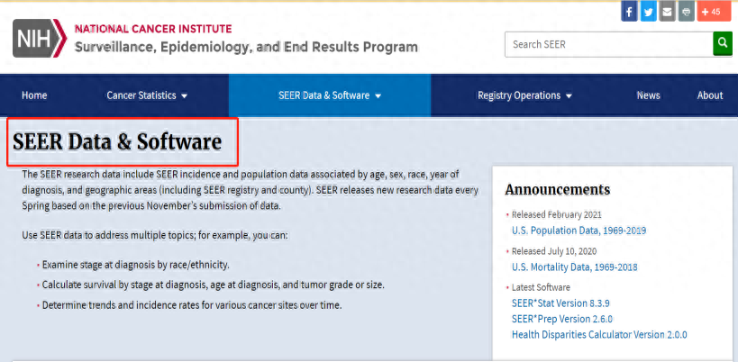Image resolution: width=738 pixels, height=362 pixels.
Task: Open SEER*Prep Version 2.6.0 link
Action: pos(561,318)
